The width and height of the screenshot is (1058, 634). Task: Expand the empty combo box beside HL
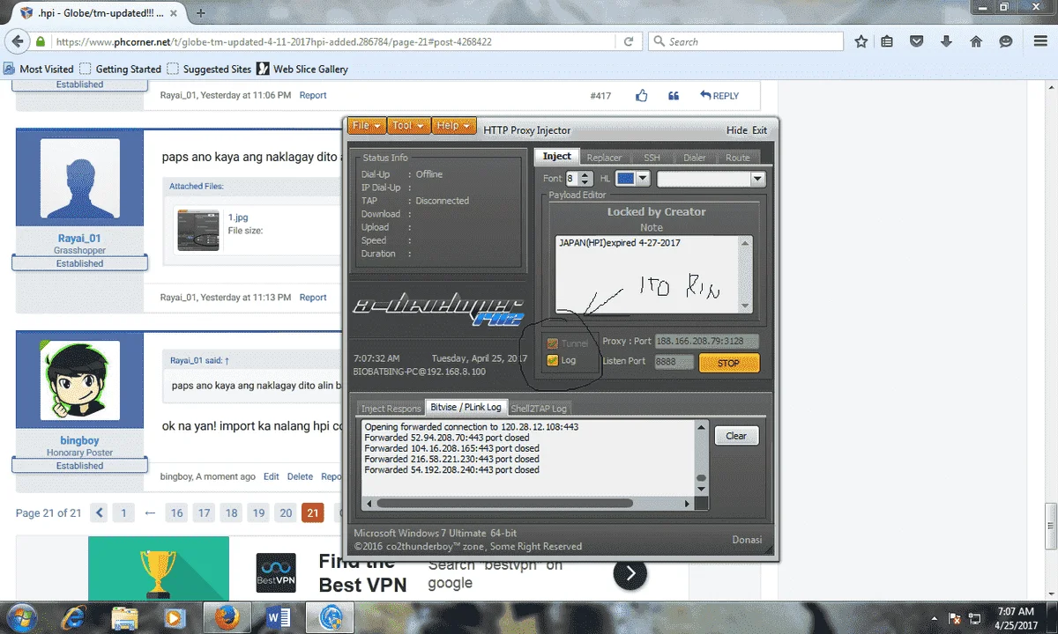point(756,178)
